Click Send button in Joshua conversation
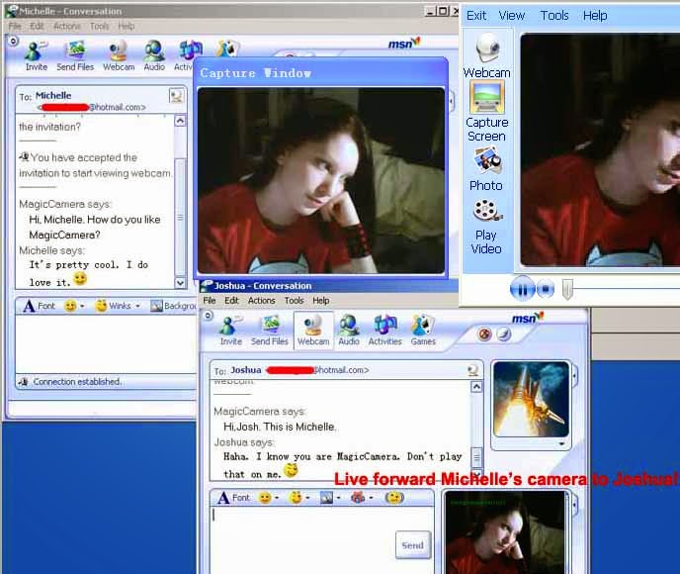This screenshot has height=574, width=680. (413, 545)
